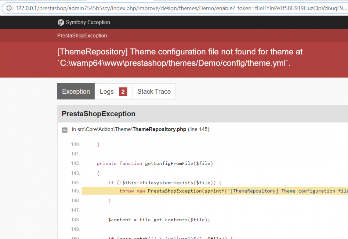
Task: Click line number 140 in code listing
Action: tap(76, 144)
